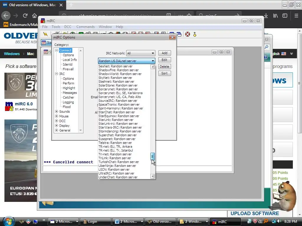Click the Endermanch/Malware bookmark
Screen dimensions: 302x226
21,25
